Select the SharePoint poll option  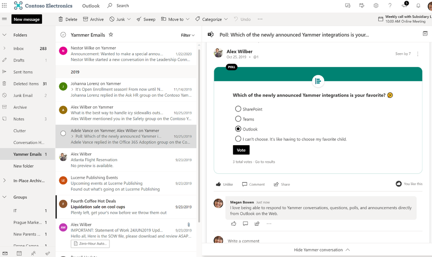tap(238, 109)
